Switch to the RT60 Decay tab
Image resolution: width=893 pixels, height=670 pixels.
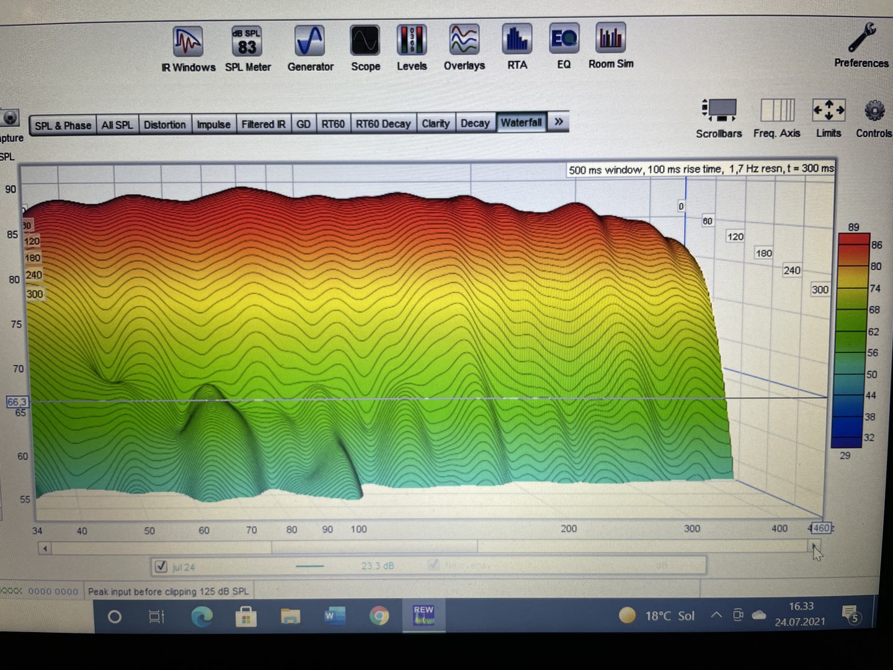(383, 124)
